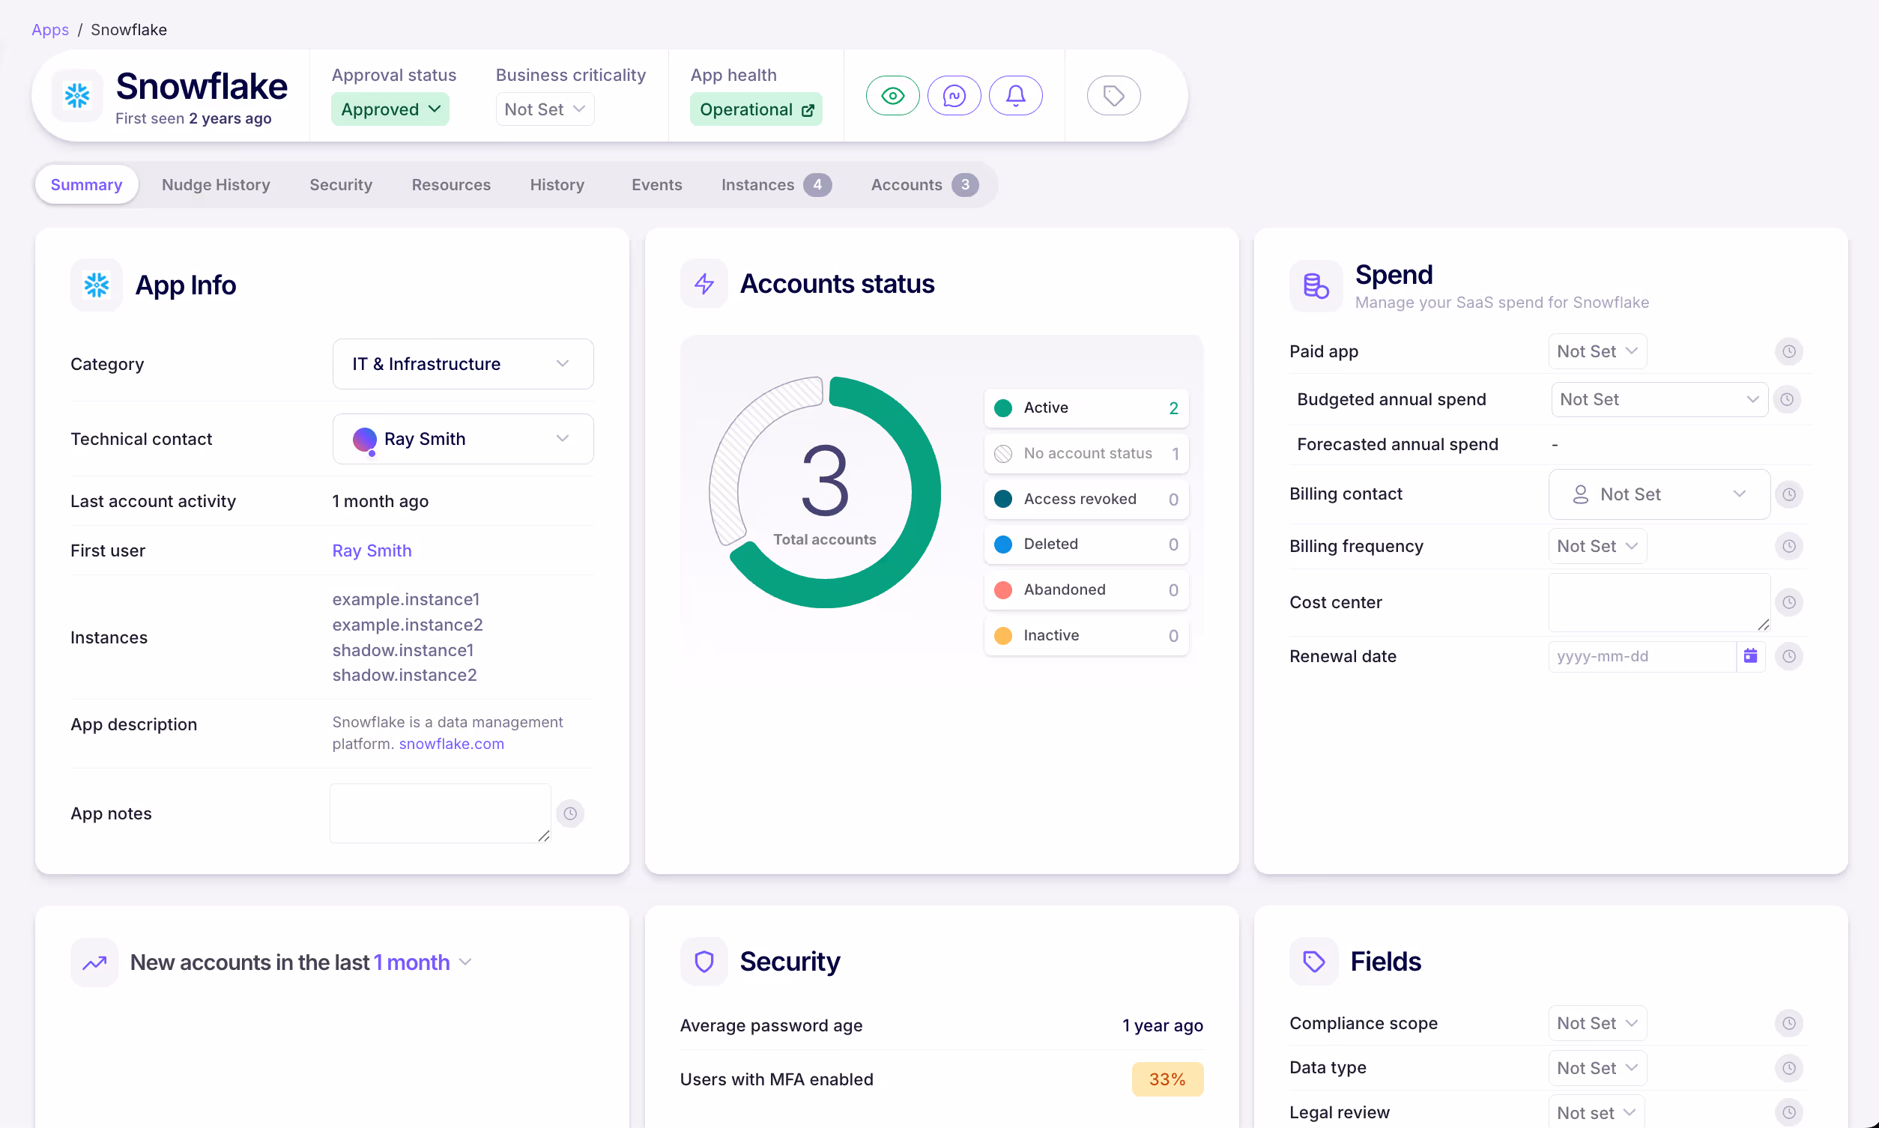Image resolution: width=1879 pixels, height=1128 pixels.
Task: Click the Fields tag icon
Action: (1313, 962)
